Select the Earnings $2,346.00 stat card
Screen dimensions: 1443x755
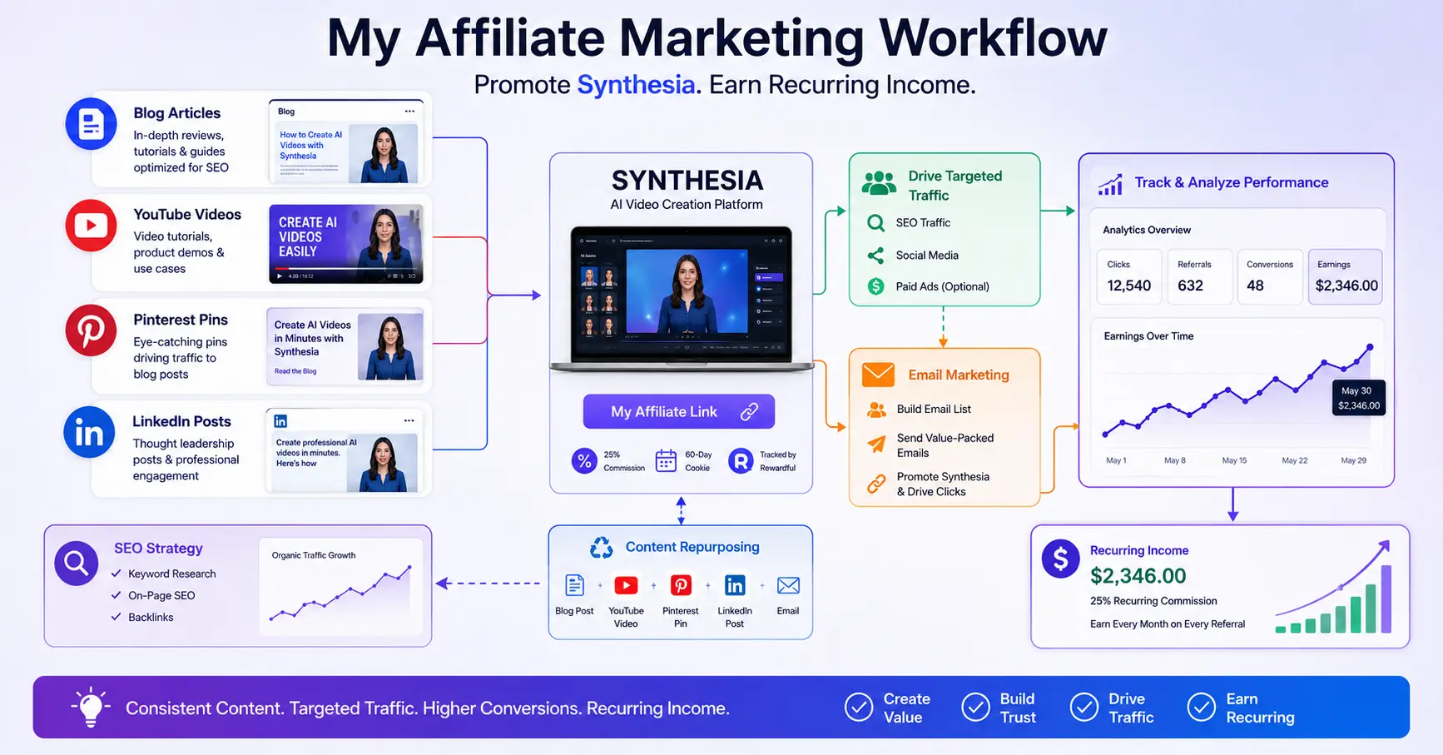1346,276
